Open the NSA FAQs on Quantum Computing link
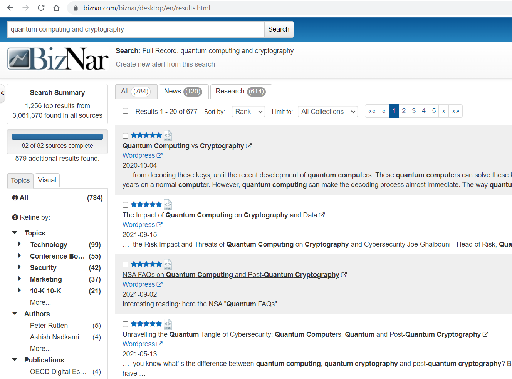This screenshot has width=512, height=379. pos(231,275)
